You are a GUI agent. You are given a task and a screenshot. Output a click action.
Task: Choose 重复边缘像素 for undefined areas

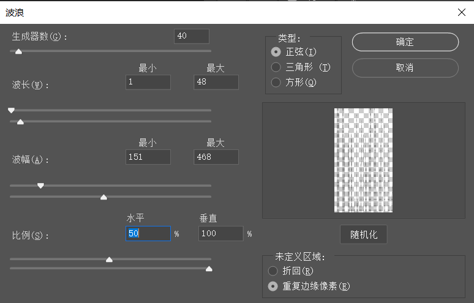(273, 286)
